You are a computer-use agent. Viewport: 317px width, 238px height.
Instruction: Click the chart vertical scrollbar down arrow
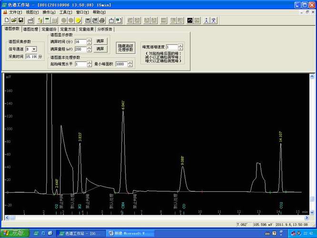[x=312, y=212]
